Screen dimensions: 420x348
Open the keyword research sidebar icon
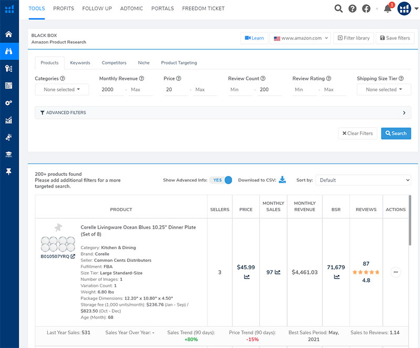[9, 69]
